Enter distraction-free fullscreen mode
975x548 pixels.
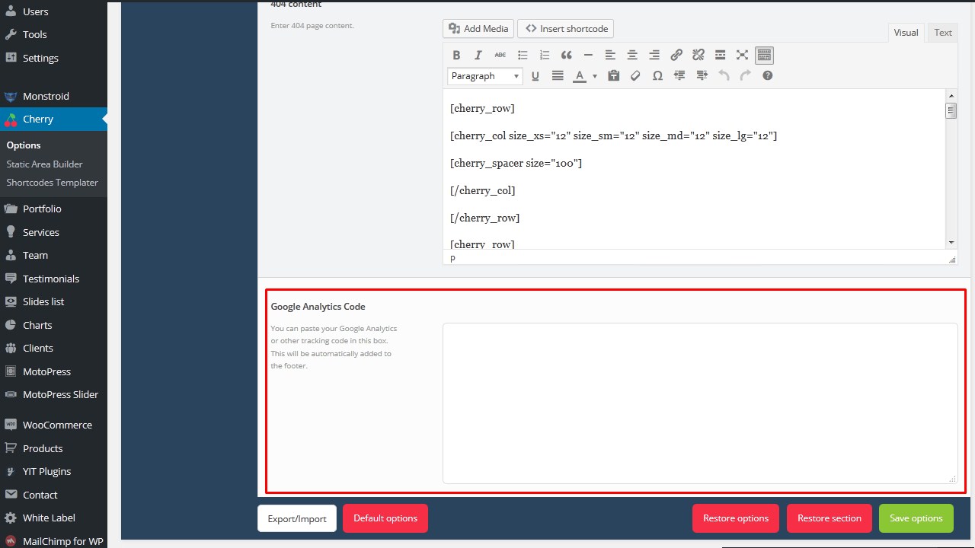pos(743,55)
